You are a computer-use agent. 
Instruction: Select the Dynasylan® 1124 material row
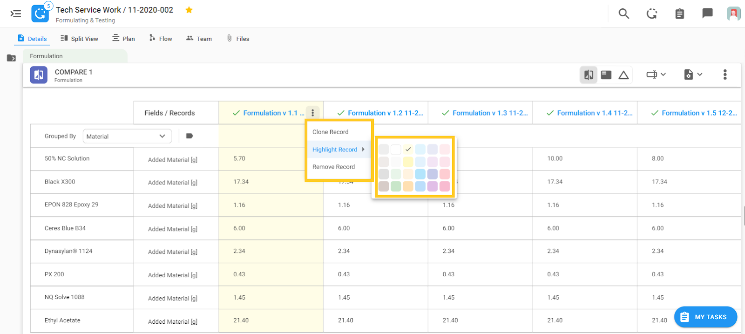pyautogui.click(x=82, y=251)
